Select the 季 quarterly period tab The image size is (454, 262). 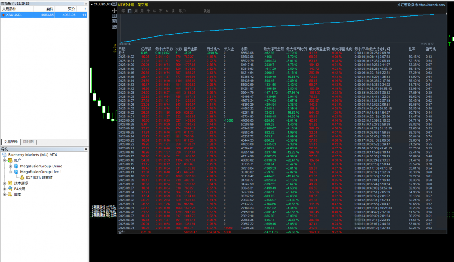pyautogui.click(x=148, y=11)
